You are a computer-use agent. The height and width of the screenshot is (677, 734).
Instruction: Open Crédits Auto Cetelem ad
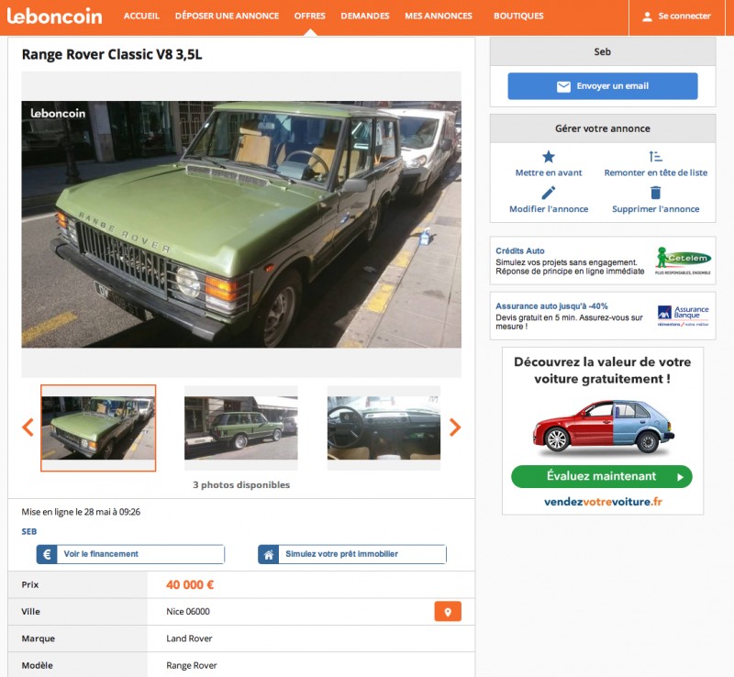(603, 261)
